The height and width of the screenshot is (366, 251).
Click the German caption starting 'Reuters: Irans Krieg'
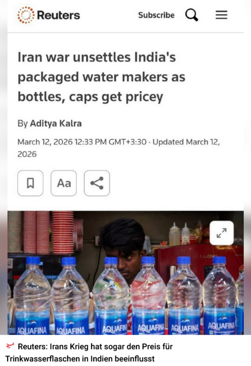point(89,353)
